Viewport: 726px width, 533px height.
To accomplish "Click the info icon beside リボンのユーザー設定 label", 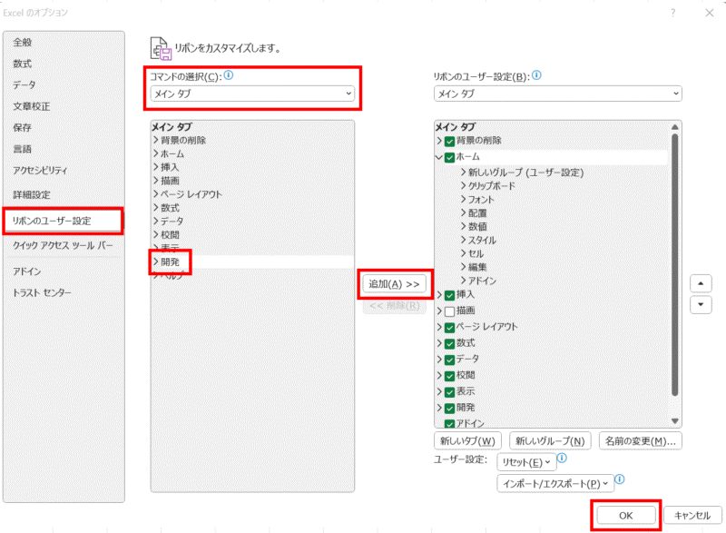I will click(536, 75).
